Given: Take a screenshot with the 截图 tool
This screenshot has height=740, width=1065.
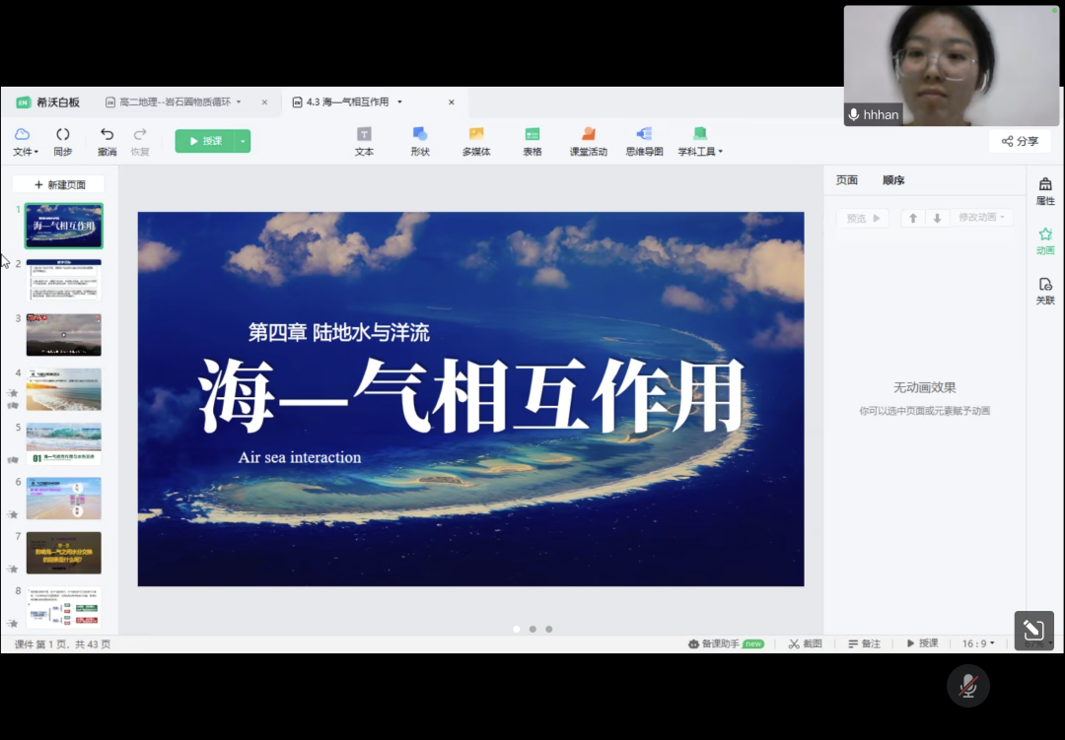Looking at the screenshot, I should pos(804,642).
